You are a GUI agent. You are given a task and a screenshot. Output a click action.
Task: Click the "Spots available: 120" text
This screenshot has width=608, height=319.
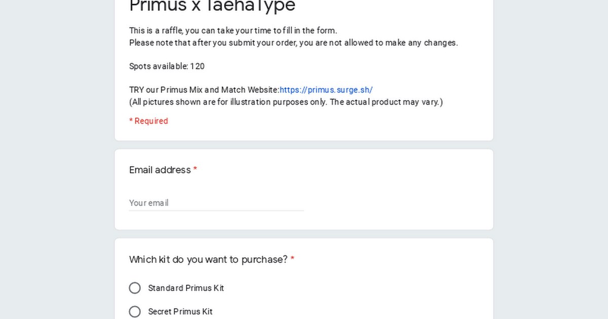pyautogui.click(x=167, y=66)
